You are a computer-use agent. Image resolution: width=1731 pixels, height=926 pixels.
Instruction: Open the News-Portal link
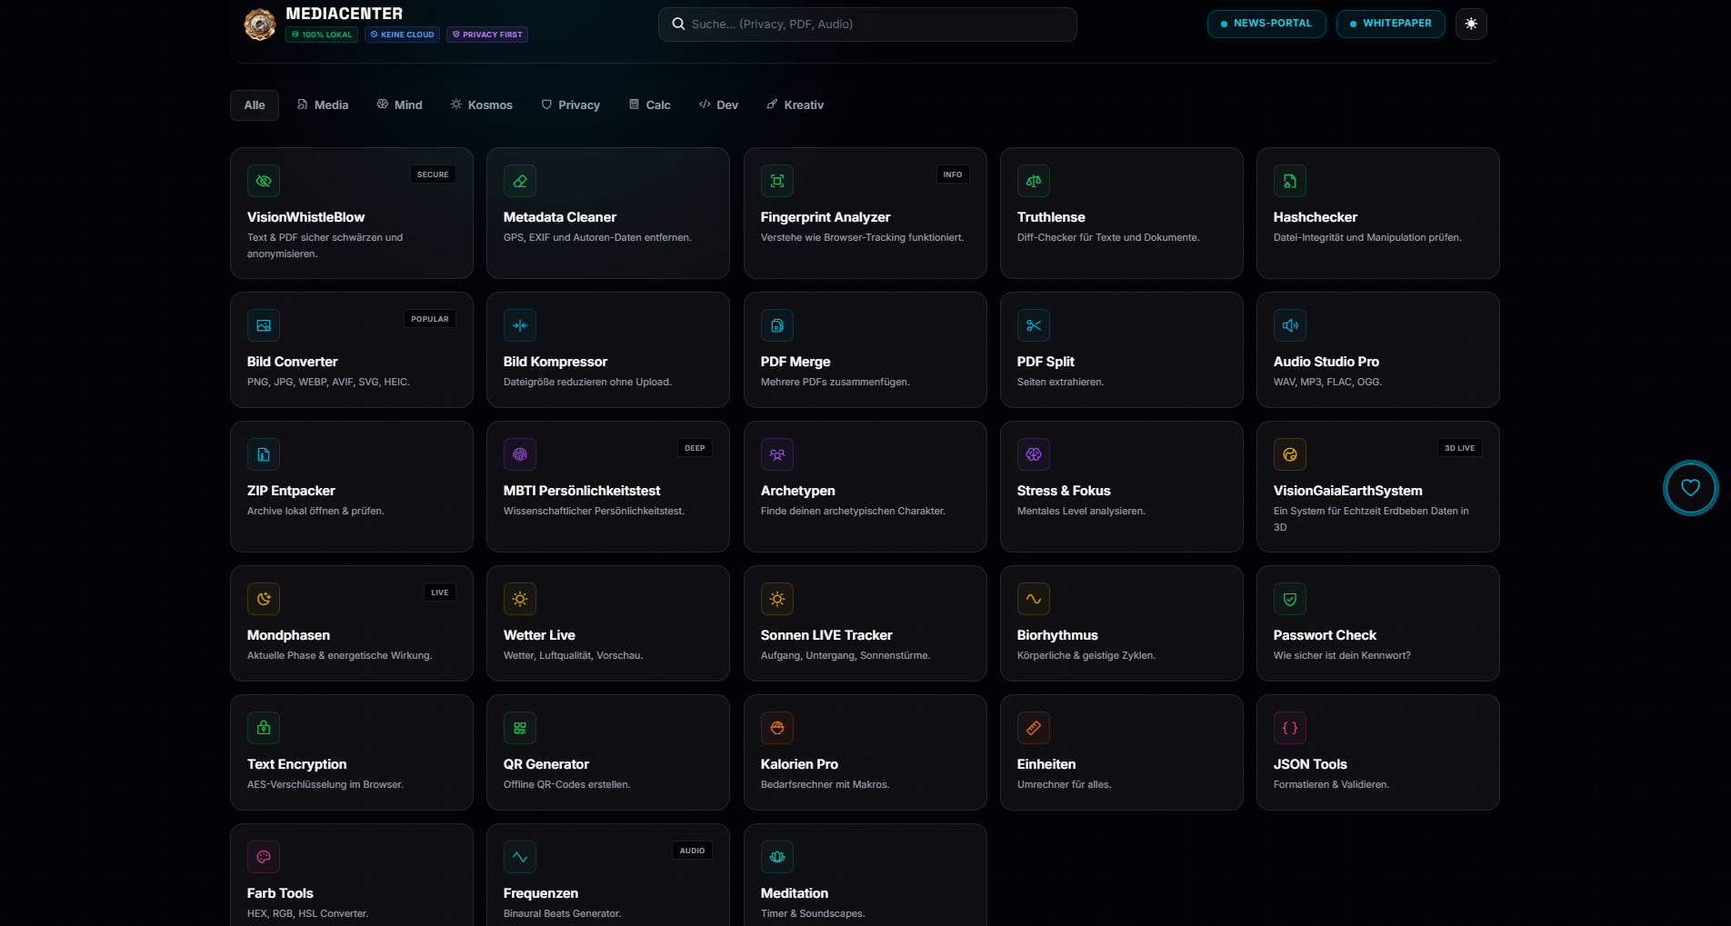click(x=1266, y=24)
